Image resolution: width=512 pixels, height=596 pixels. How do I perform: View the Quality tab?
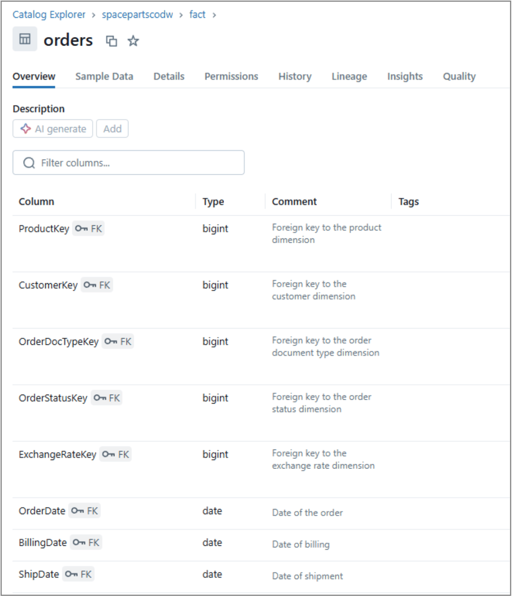459,76
